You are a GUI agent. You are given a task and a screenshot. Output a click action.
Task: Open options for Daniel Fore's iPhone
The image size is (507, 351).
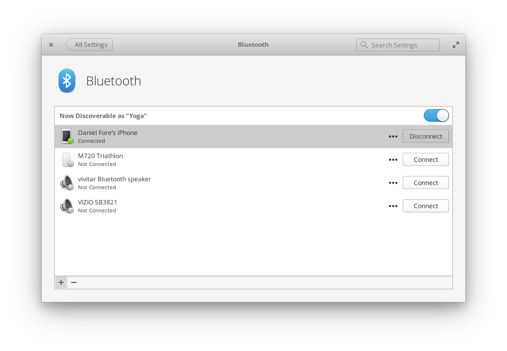pos(393,137)
